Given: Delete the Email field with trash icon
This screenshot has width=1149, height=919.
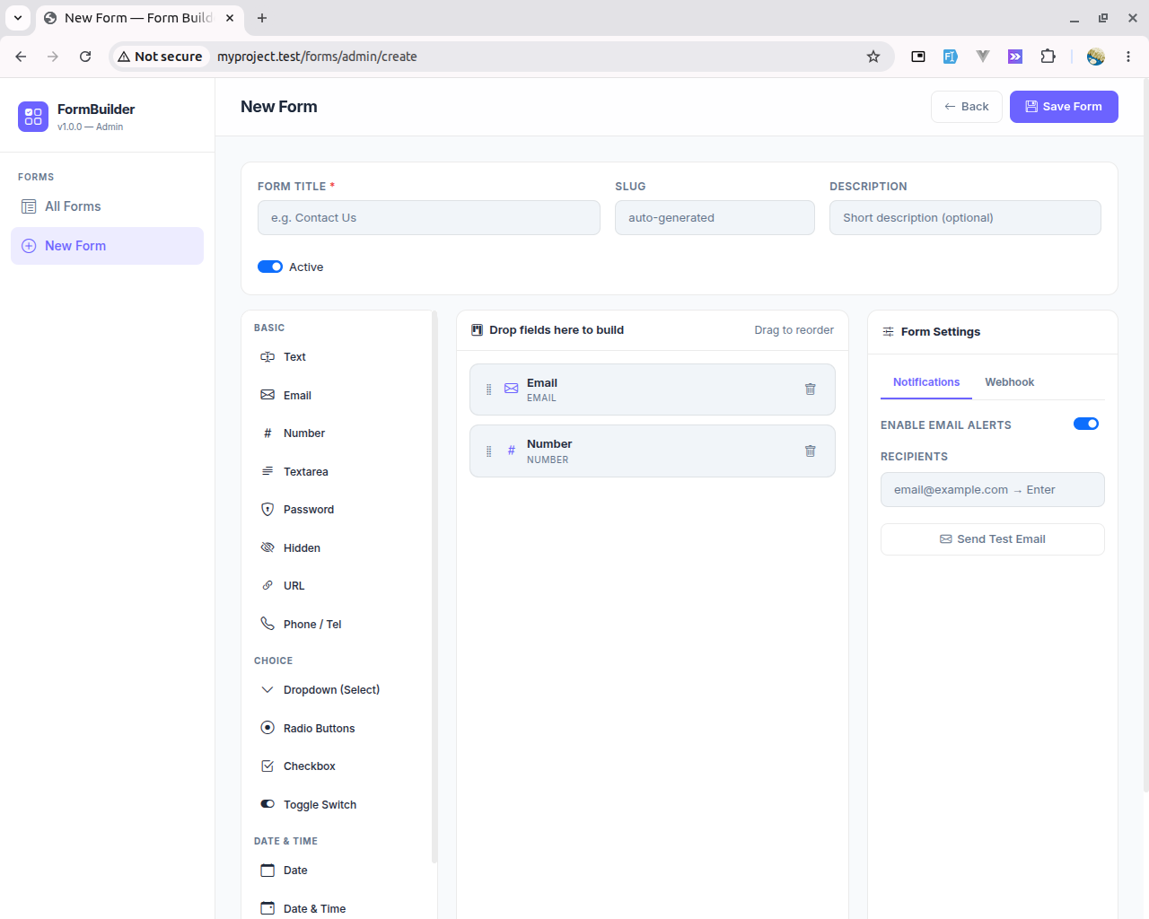Looking at the screenshot, I should coord(810,389).
